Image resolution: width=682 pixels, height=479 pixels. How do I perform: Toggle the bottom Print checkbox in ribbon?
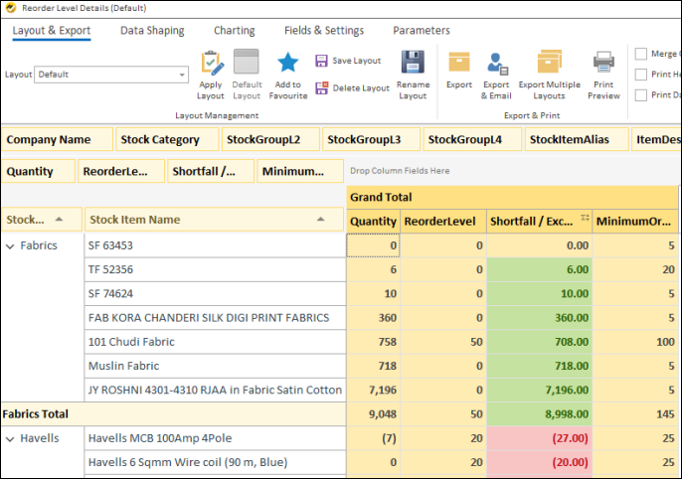(641, 95)
